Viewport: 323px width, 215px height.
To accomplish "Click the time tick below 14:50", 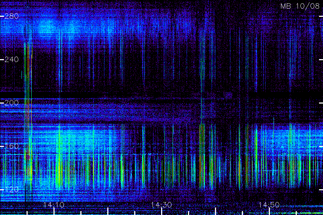I will [269, 211].
